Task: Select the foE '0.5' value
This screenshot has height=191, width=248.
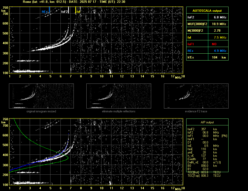Action: coord(206,146)
